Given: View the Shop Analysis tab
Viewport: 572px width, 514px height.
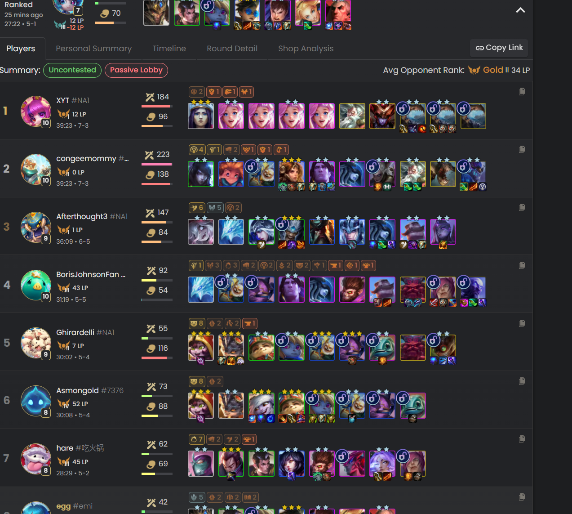Looking at the screenshot, I should (x=306, y=49).
